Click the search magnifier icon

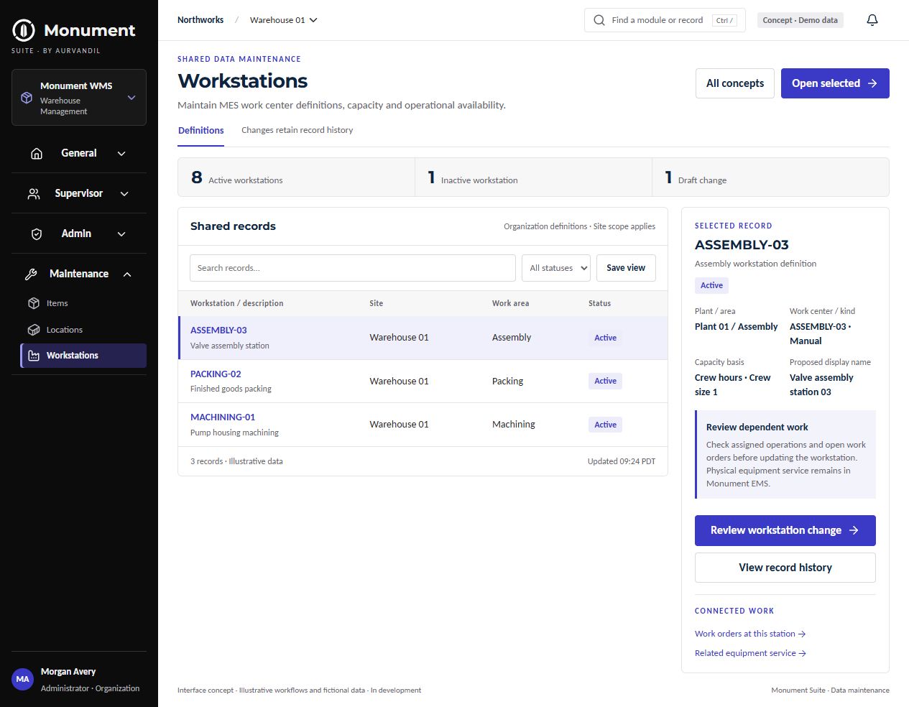pos(599,20)
